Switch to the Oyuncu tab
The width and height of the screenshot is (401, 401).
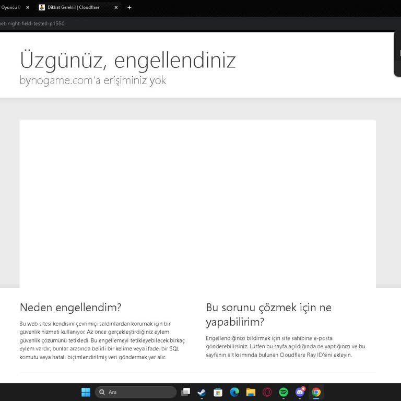(x=11, y=7)
